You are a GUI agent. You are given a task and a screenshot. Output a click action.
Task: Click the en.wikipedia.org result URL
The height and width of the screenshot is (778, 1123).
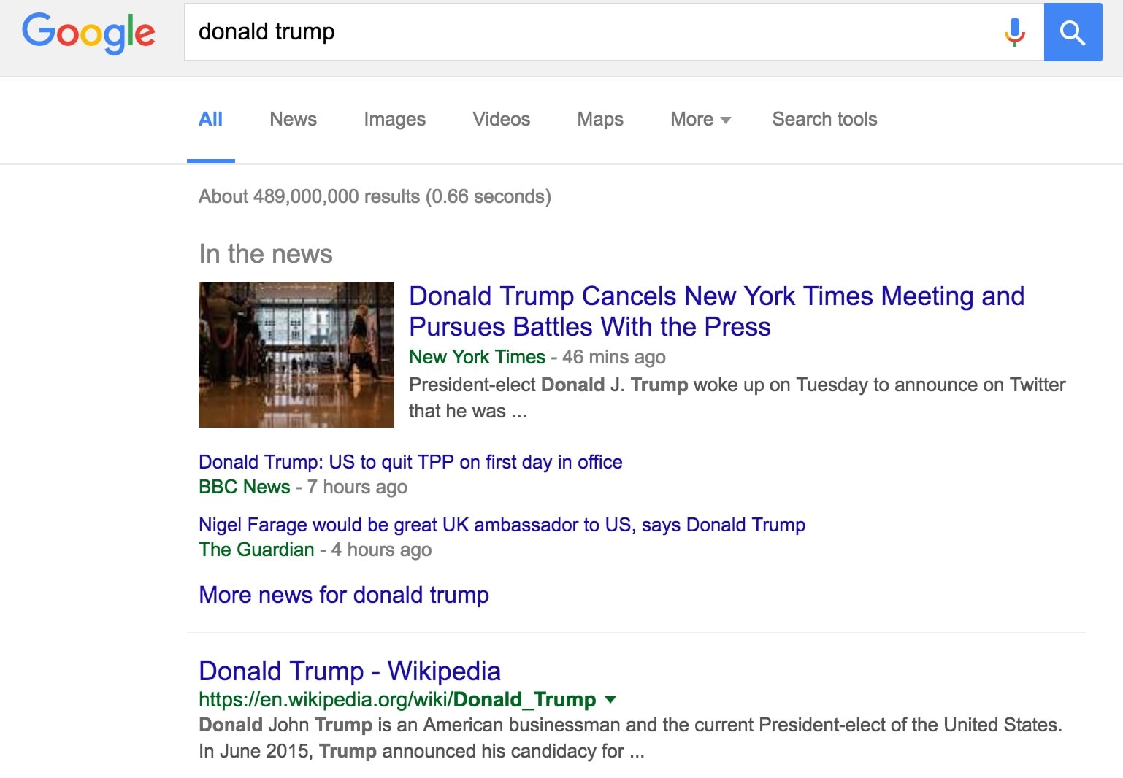tap(397, 699)
